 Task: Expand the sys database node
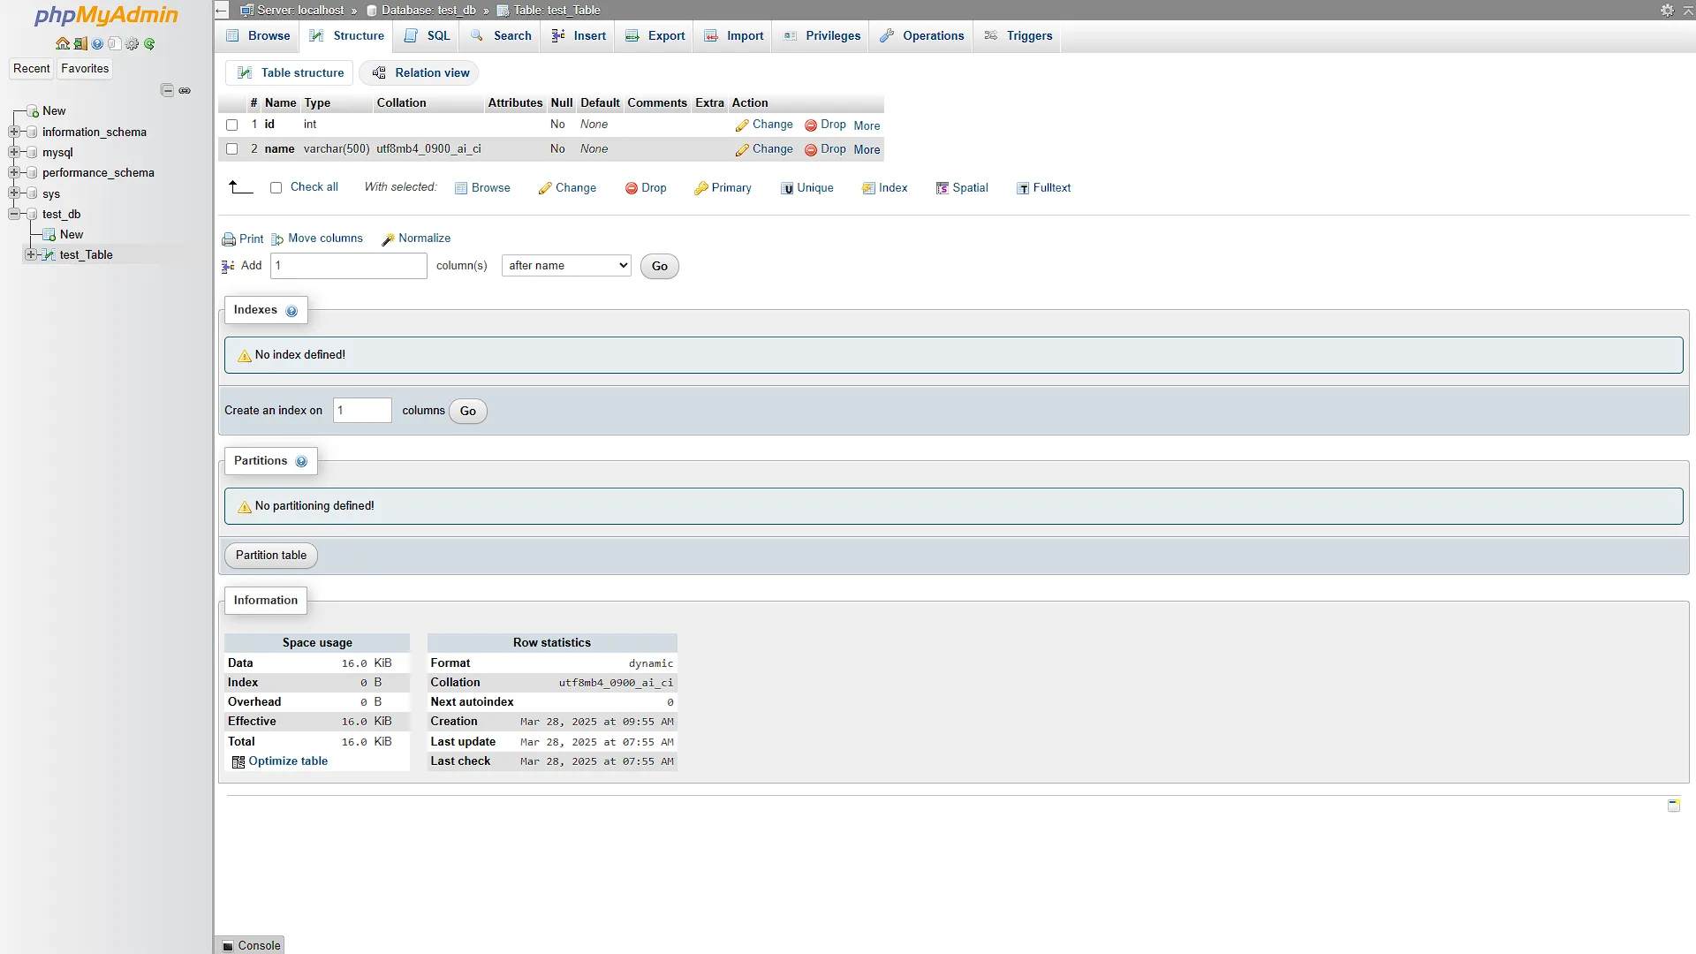click(14, 193)
